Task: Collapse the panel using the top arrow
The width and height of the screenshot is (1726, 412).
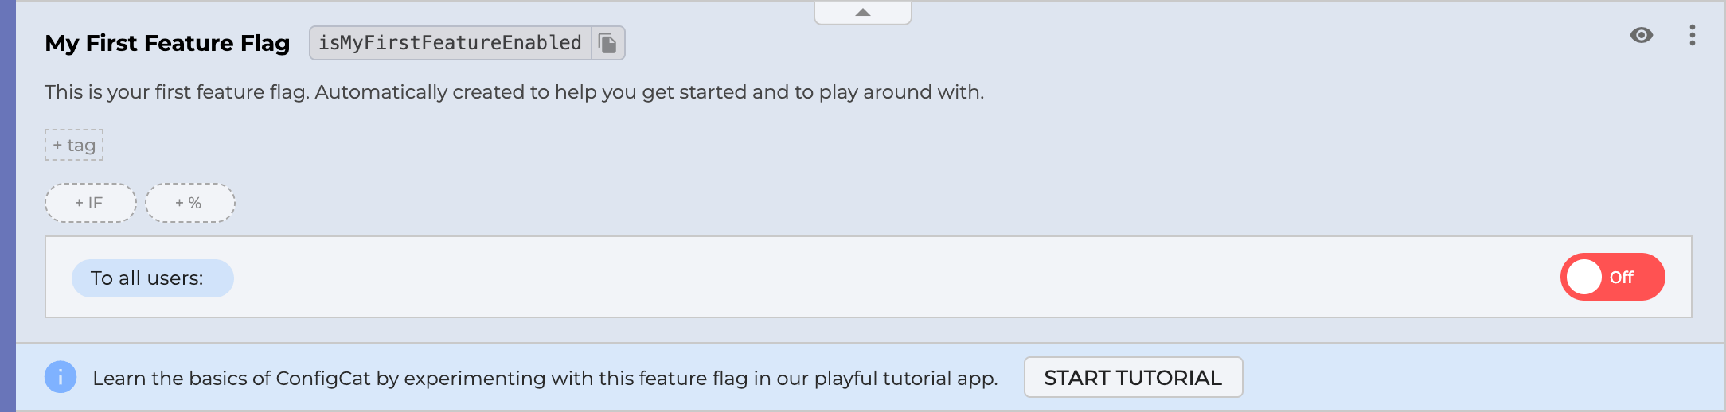Action: tap(862, 12)
